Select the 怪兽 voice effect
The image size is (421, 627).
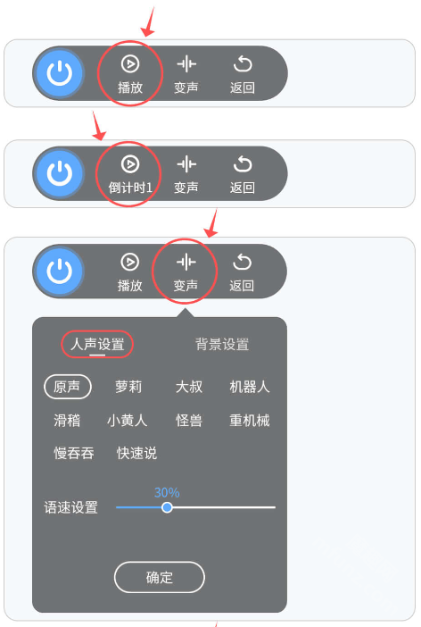pos(189,421)
